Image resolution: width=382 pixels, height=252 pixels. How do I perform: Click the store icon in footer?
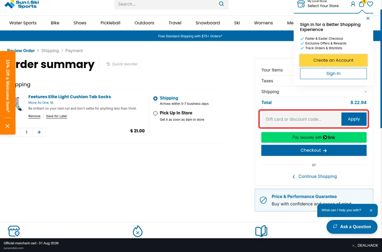pyautogui.click(x=14, y=231)
